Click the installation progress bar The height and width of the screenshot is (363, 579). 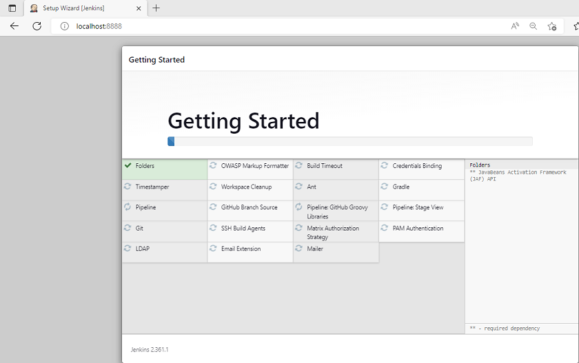click(350, 141)
